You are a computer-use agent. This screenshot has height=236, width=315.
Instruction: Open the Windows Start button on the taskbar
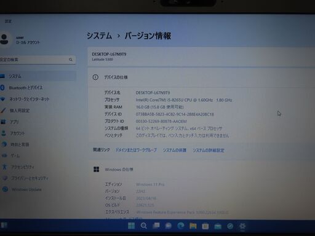131,226
